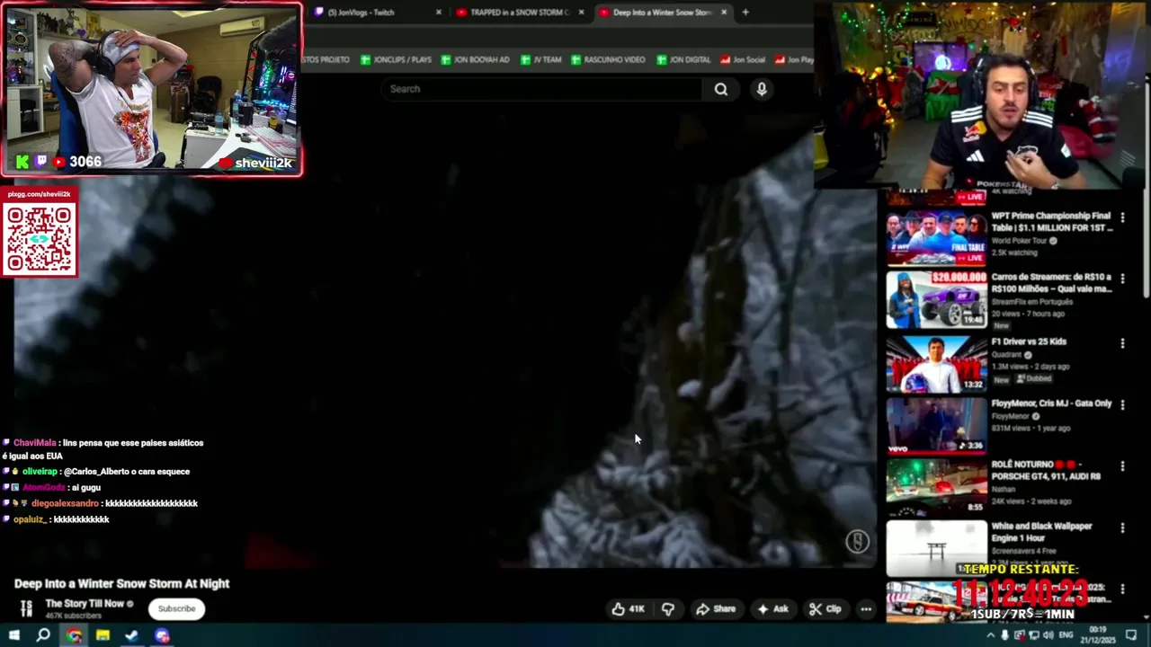This screenshot has width=1151, height=647.
Task: Open the JV TEAM bookmark
Action: tap(540, 59)
